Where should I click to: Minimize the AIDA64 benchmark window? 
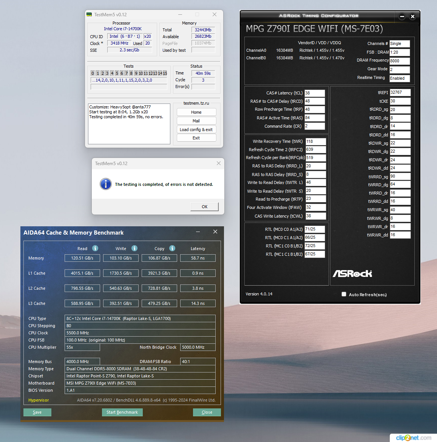point(198,232)
